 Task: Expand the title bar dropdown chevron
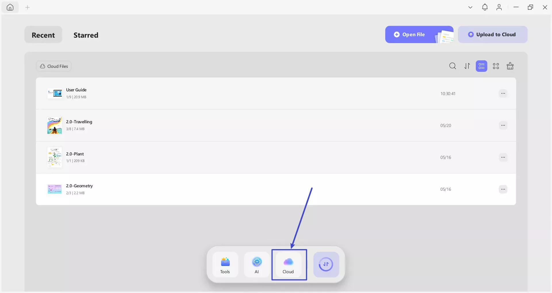[470, 7]
